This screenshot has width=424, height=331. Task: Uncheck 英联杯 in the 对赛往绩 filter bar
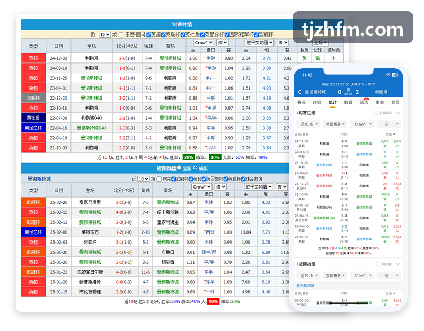click(163, 35)
